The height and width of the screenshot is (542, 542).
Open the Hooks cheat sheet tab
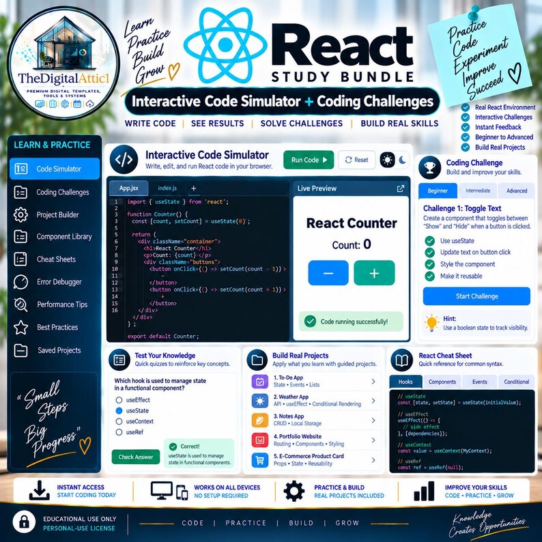pos(405,382)
